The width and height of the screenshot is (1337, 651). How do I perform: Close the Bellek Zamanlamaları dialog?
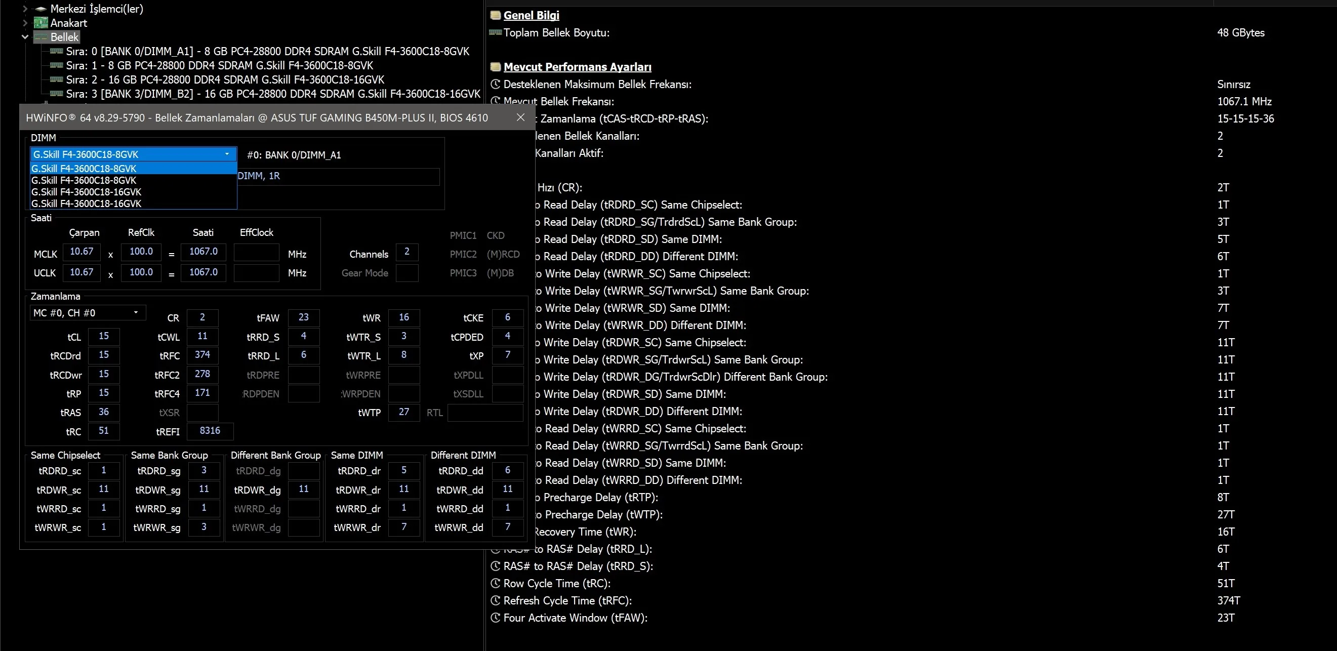[520, 117]
